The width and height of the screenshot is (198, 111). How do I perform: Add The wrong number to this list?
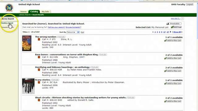tap(173, 40)
